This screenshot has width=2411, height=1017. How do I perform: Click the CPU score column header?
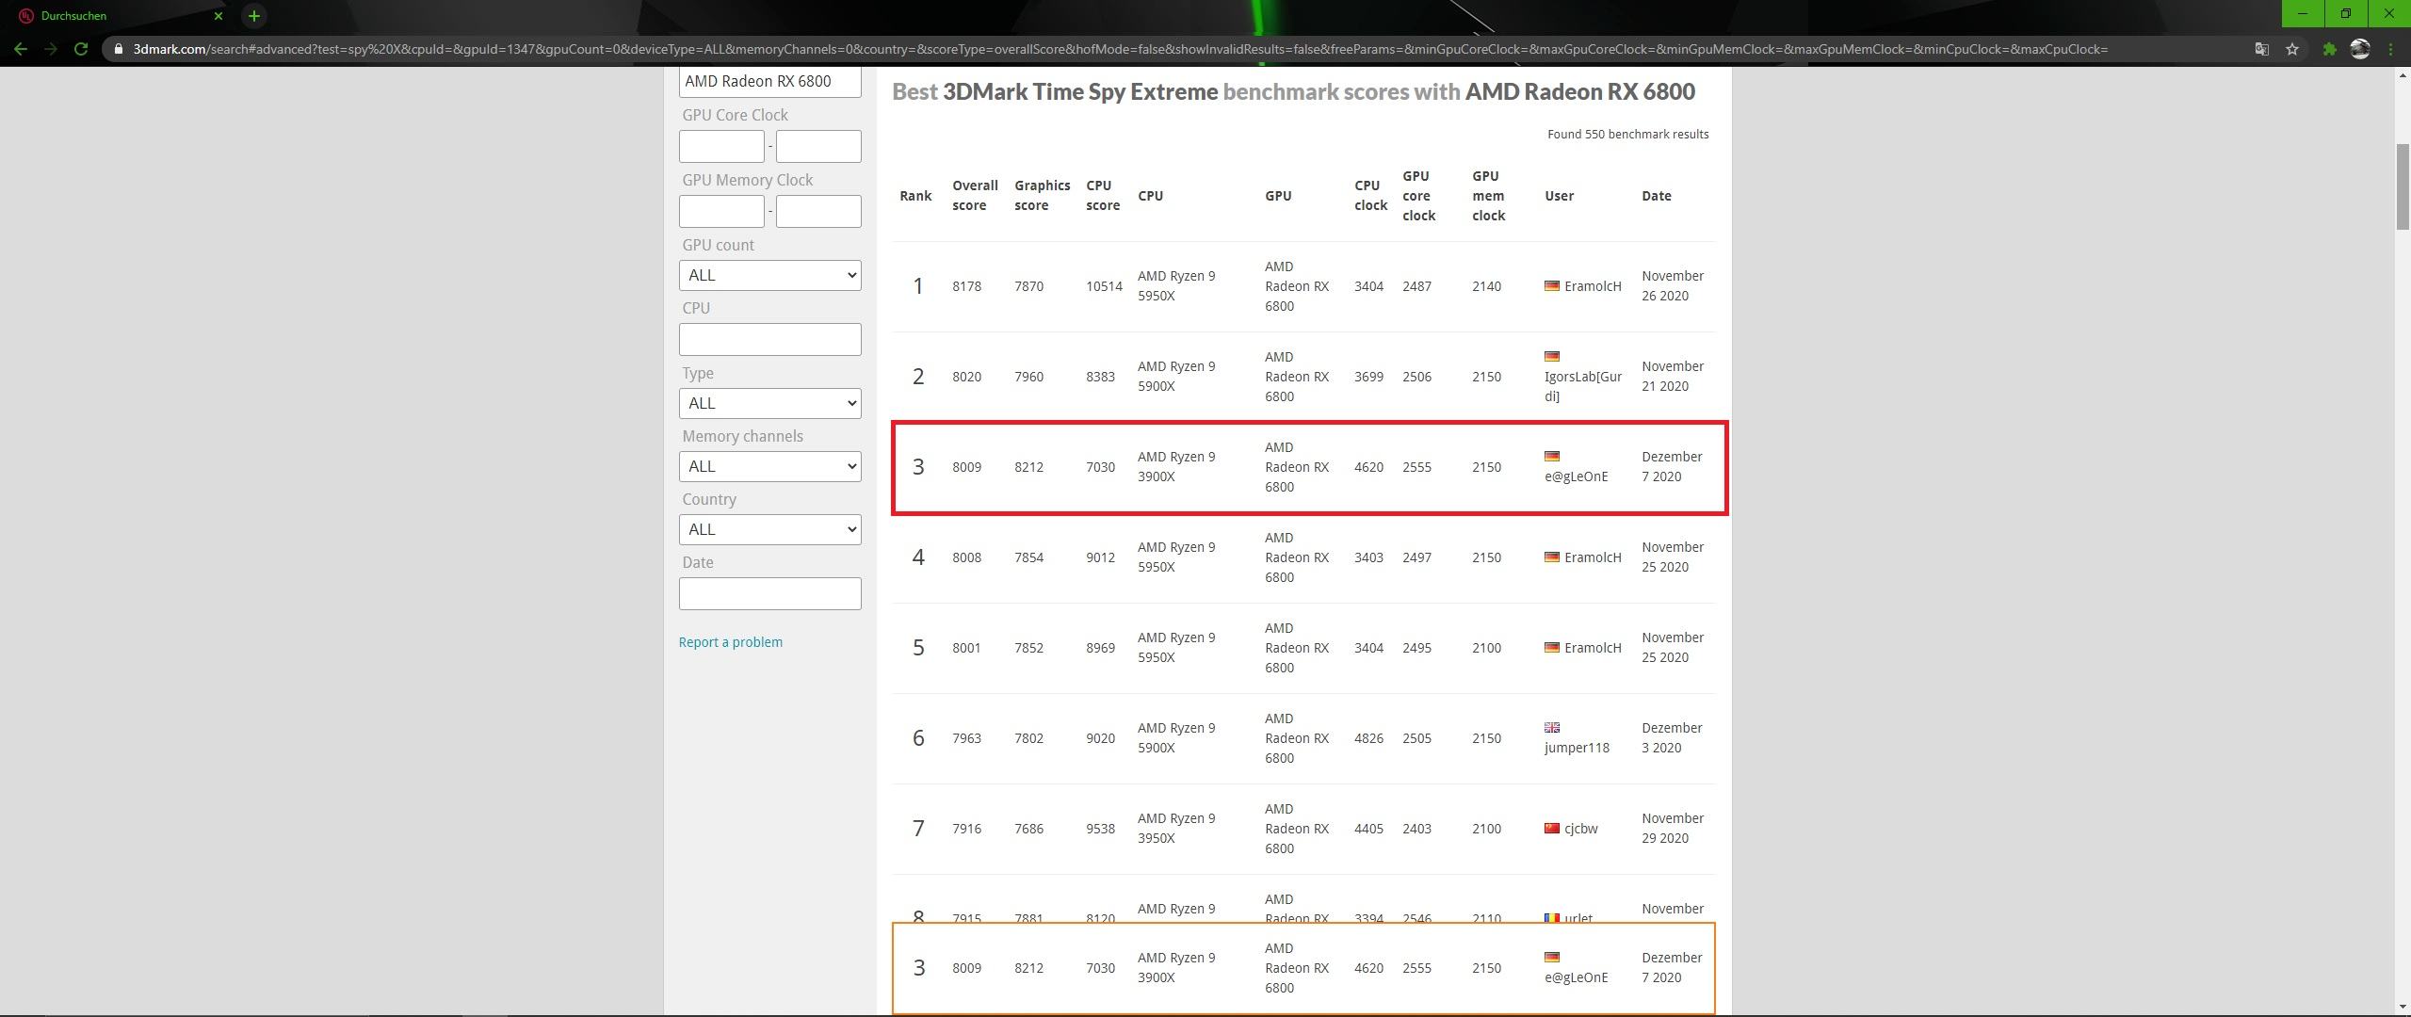[1103, 196]
